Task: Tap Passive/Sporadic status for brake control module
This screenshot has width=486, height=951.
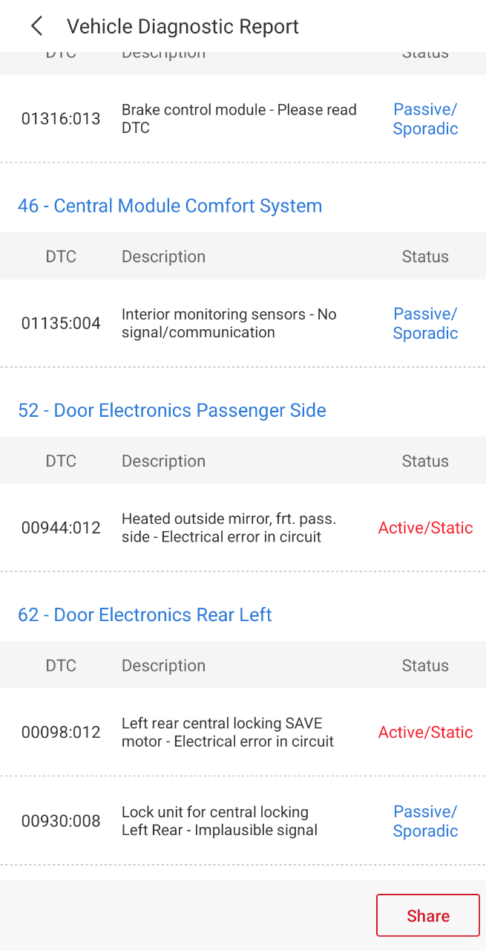Action: coord(425,119)
